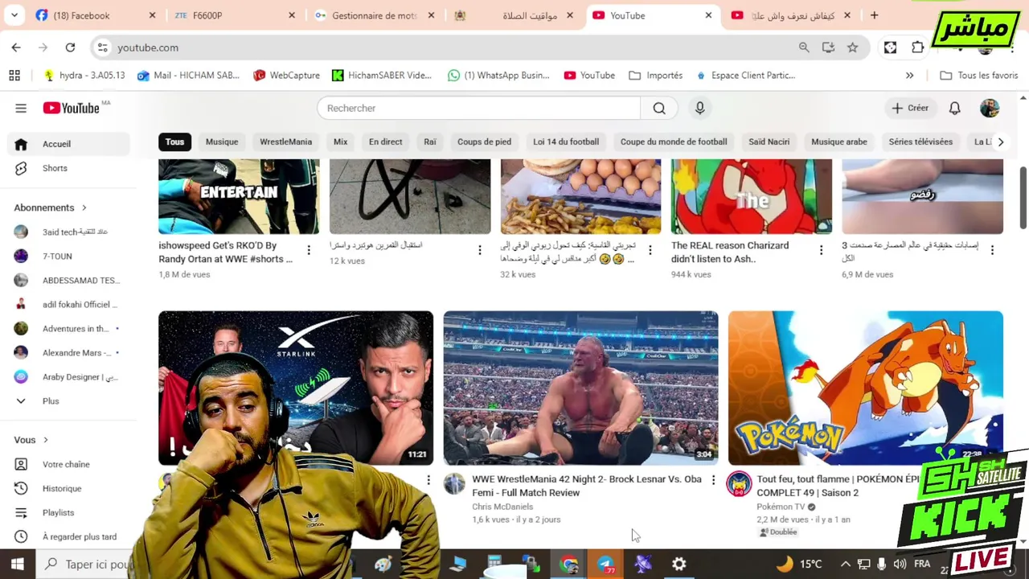Close the YouTube tab
Image resolution: width=1029 pixels, height=579 pixels.
pos(708,15)
